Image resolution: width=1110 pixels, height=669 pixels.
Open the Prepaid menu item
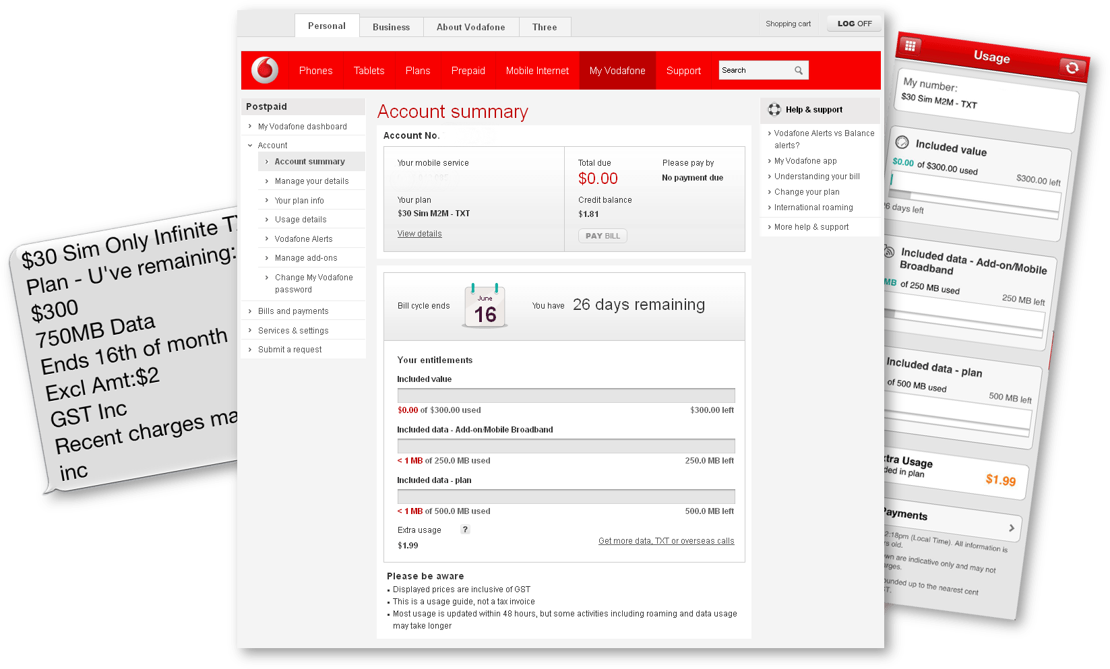(468, 70)
